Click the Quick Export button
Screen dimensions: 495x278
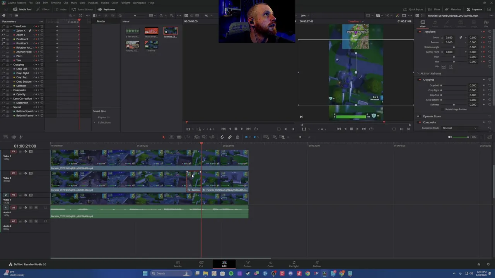[413, 9]
